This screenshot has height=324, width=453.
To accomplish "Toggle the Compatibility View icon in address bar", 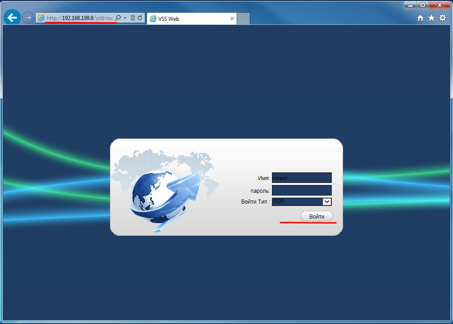I will tap(133, 18).
